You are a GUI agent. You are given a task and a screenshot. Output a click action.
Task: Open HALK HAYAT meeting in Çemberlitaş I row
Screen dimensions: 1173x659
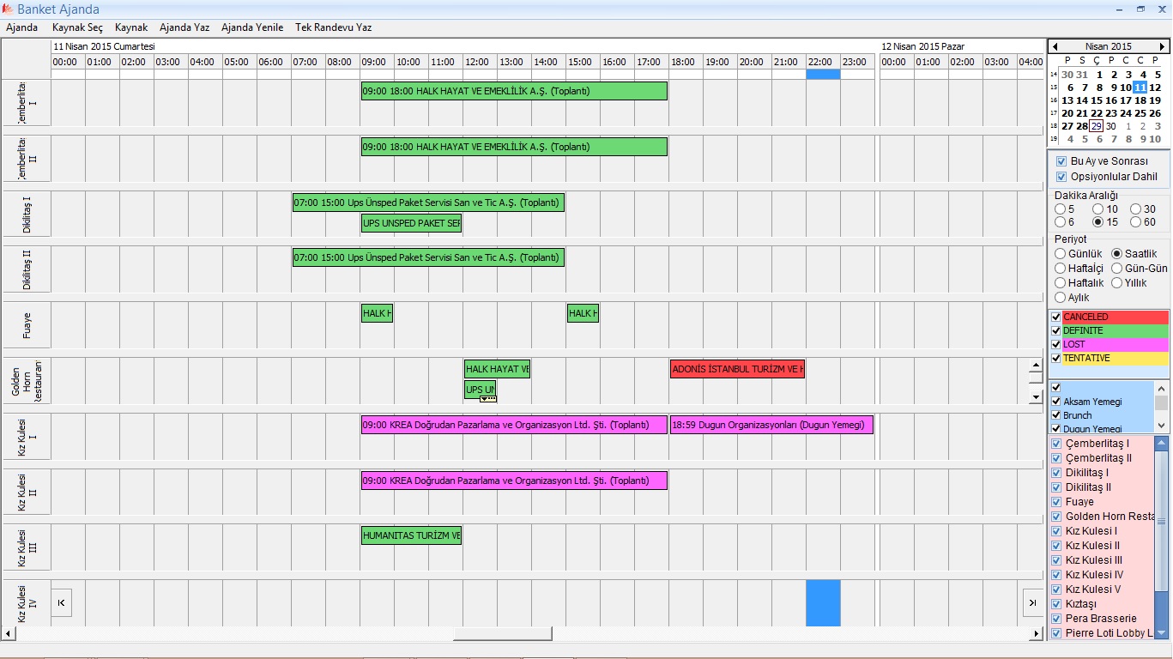(x=514, y=91)
